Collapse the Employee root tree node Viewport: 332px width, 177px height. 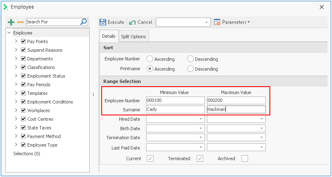[9, 33]
